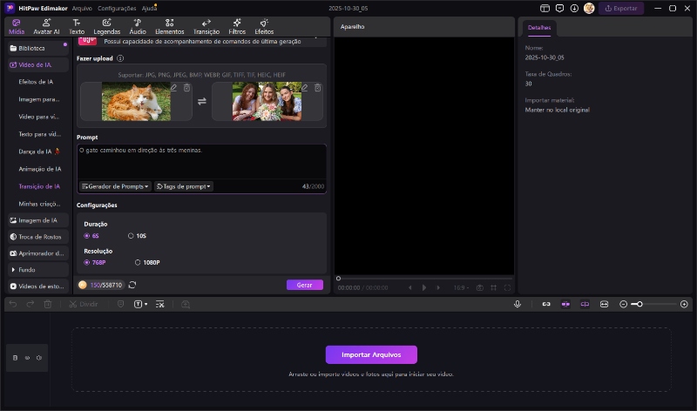Open Tags de prompt dropdown
The image size is (697, 411).
click(184, 186)
